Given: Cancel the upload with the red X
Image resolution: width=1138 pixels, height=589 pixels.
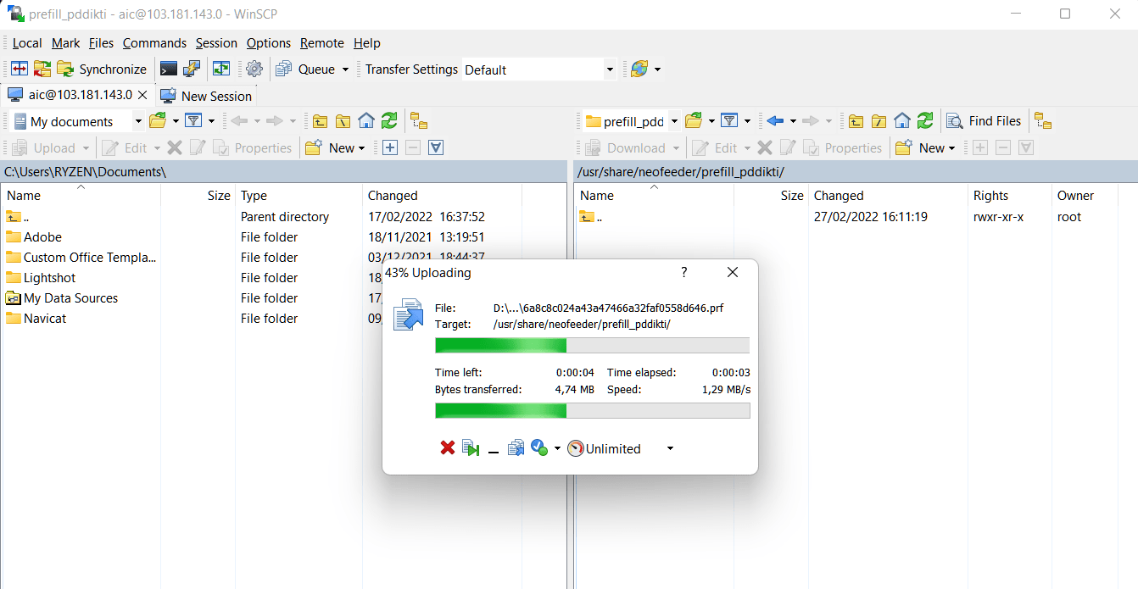Looking at the screenshot, I should coord(448,448).
